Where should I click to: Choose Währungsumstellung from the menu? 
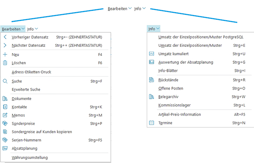tap(30, 157)
